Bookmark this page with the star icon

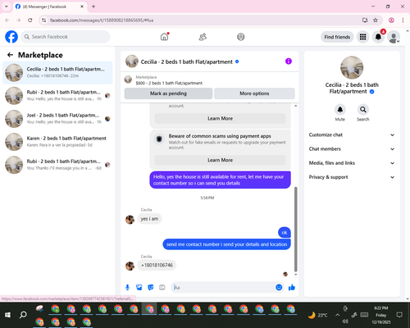[376, 20]
